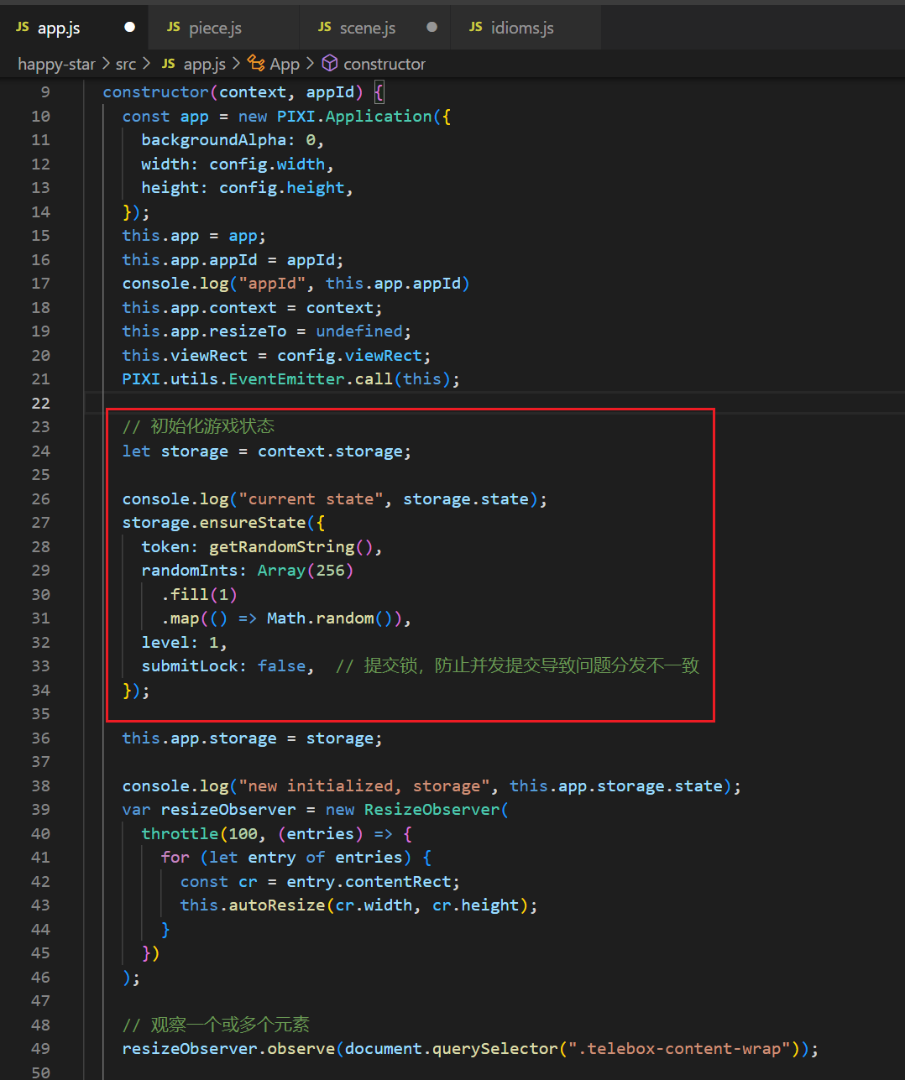Viewport: 905px width, 1080px height.
Task: Click the JS file icon in breadcrumb
Action: click(x=169, y=64)
